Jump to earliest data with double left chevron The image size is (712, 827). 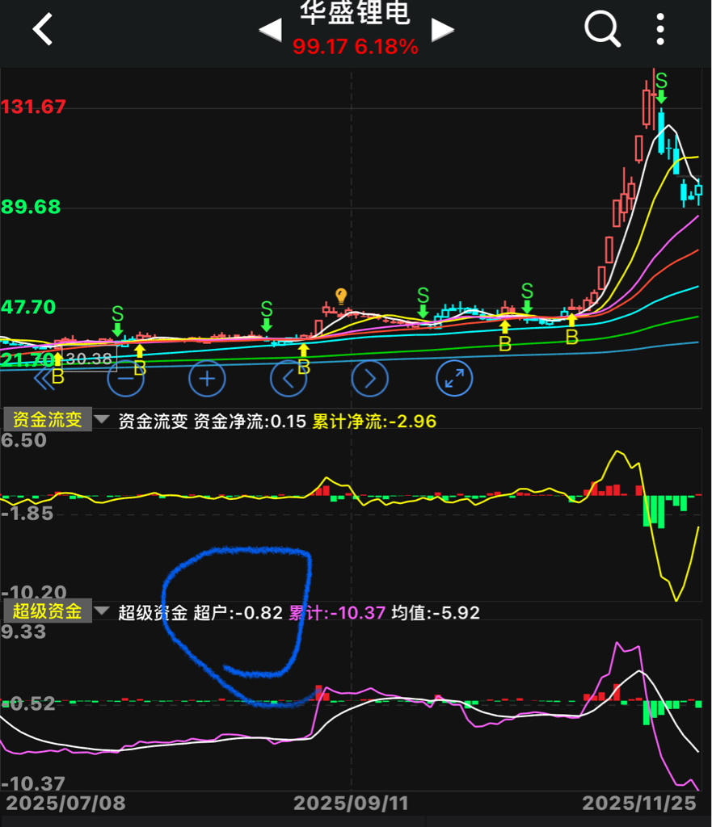(x=44, y=379)
